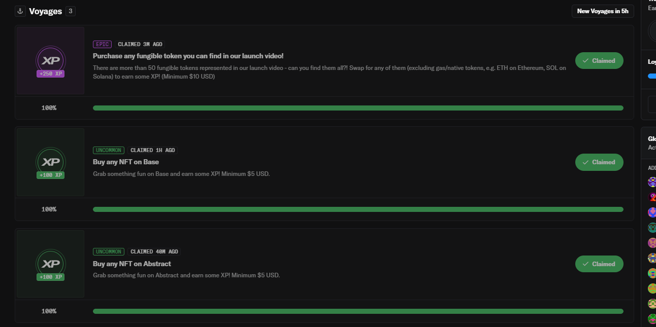Viewport: 656px width, 327px height.
Task: Click the Voyages count badge showing 3
Action: (71, 11)
